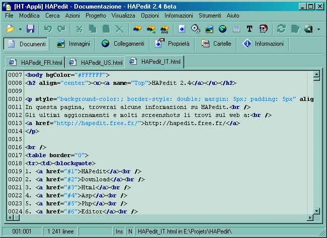This screenshot has height=238, width=327.
Task: Click the word 'Download' on line 0020
Action: coord(96,179)
